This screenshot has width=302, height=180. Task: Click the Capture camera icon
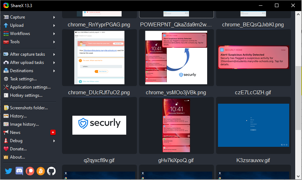tap(6, 17)
